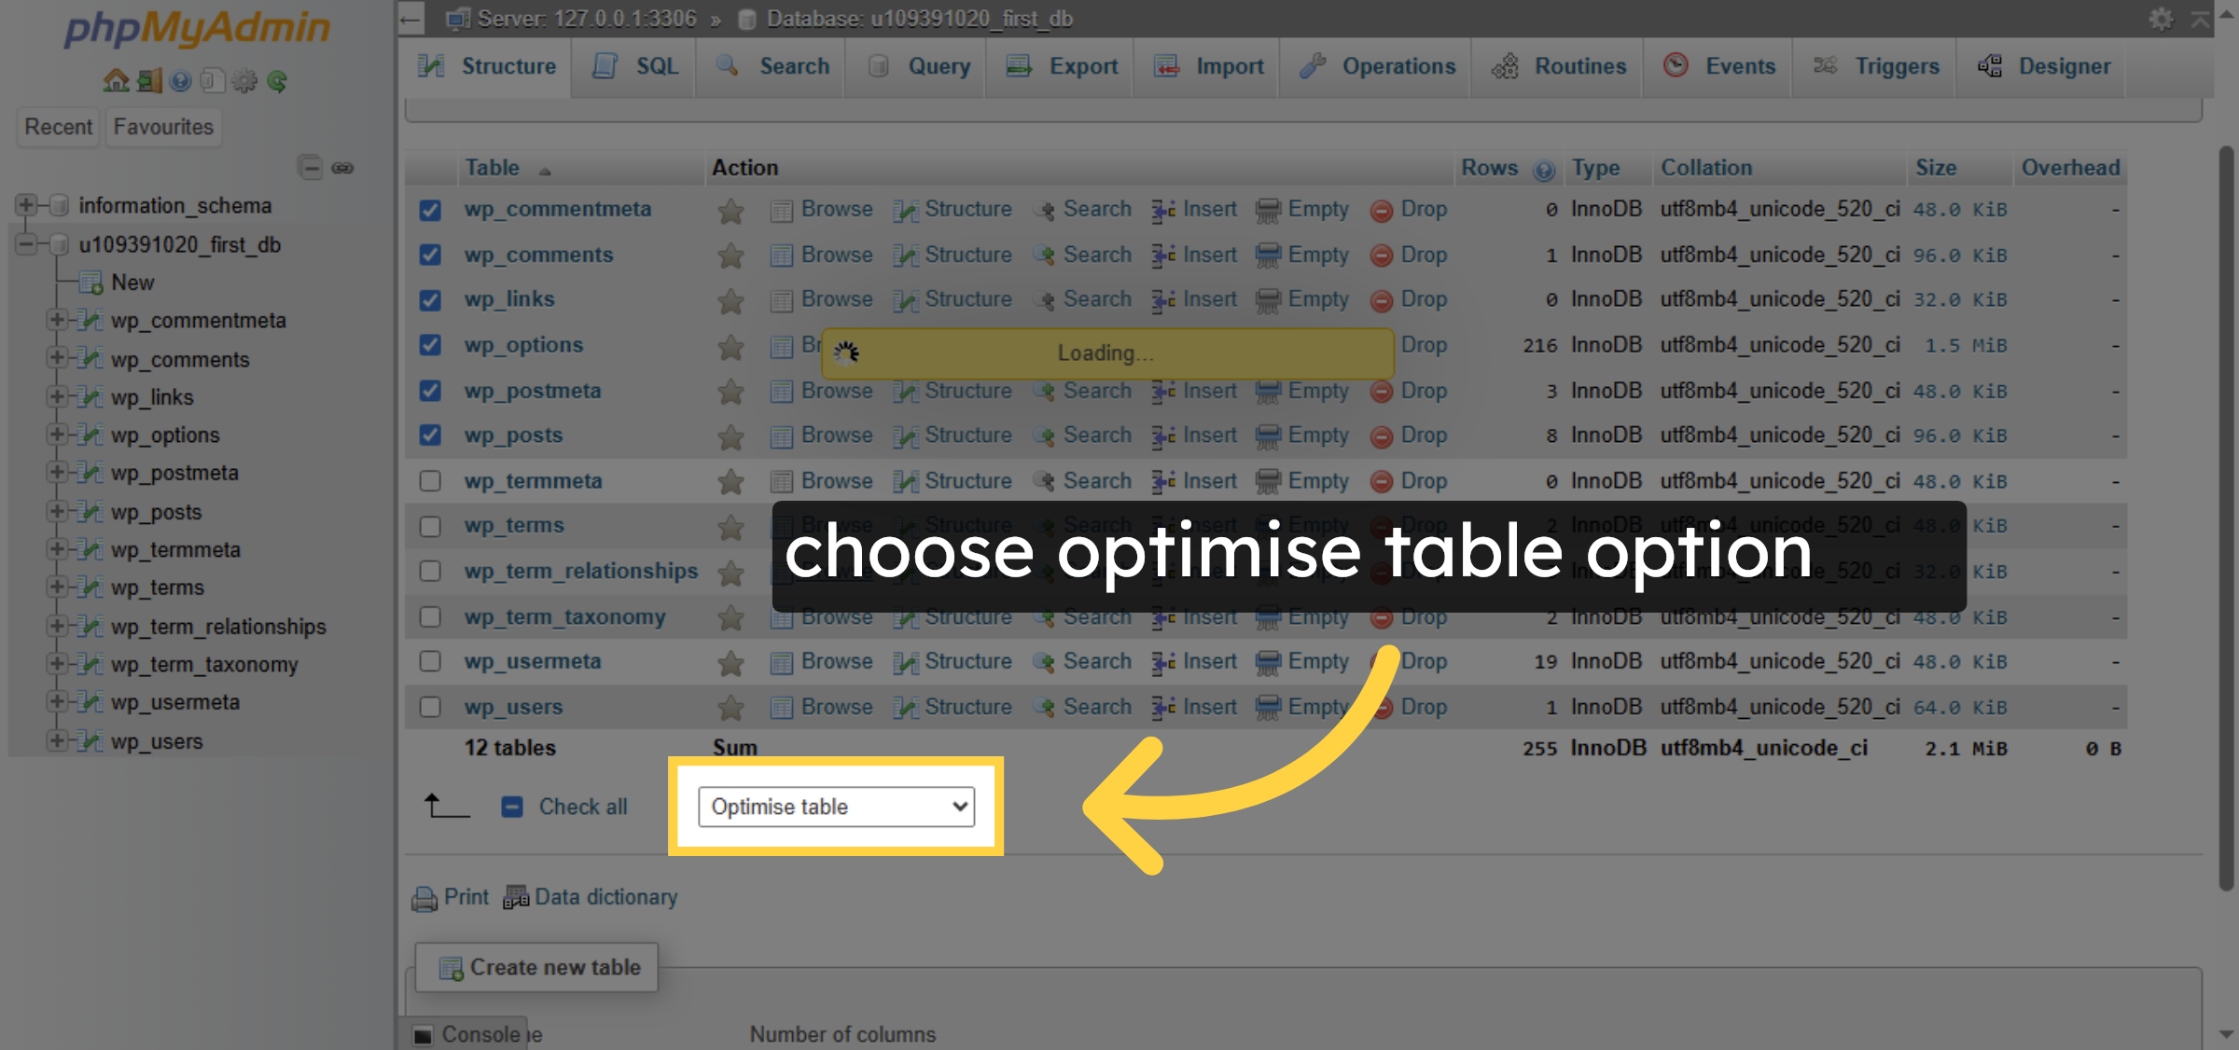Switch to the SQL tab
This screenshot has height=1050, width=2239.
click(634, 66)
